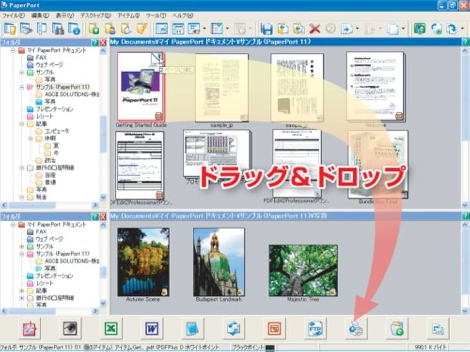Viewport: 470px width, 352px height.
Task: Click the recycle bin icon on the send bar
Action: tap(397, 329)
